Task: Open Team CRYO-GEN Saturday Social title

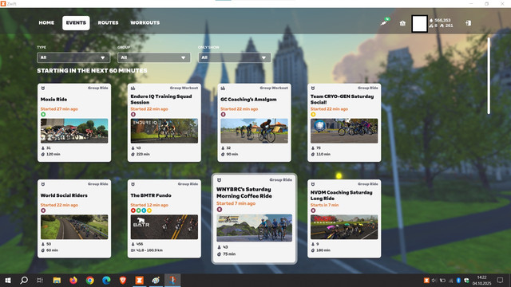Action: (342, 99)
